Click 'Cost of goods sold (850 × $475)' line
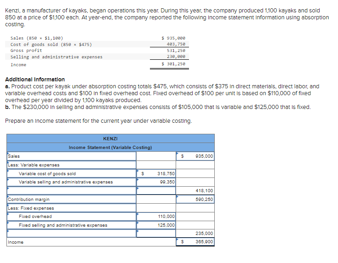The image size is (338, 263). 51,45
